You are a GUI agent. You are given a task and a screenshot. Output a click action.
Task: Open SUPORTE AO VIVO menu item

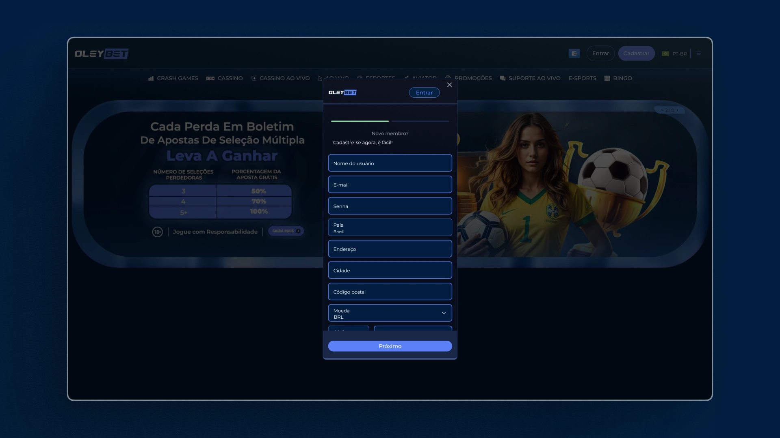tap(530, 78)
